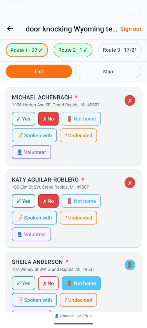Mark Michael Achenbach as Undecided
The image size is (147, 328).
click(78, 136)
